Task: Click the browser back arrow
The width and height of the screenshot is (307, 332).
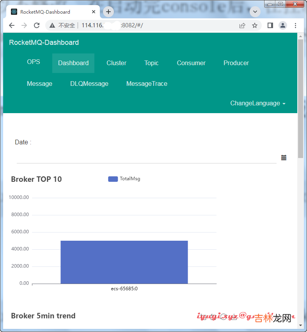Action: pos(12,25)
